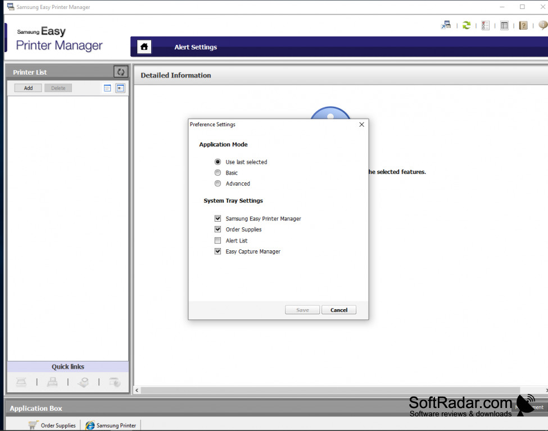The width and height of the screenshot is (548, 431).
Task: Open the checklist preferences icon in top toolbar
Action: tap(486, 25)
